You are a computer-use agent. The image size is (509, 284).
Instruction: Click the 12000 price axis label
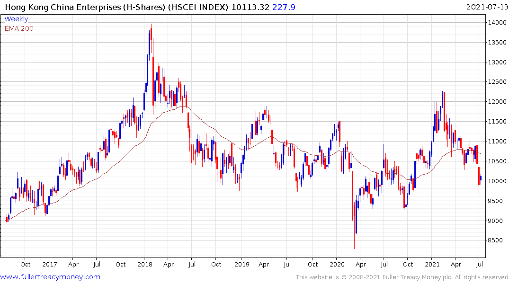tap(497, 102)
